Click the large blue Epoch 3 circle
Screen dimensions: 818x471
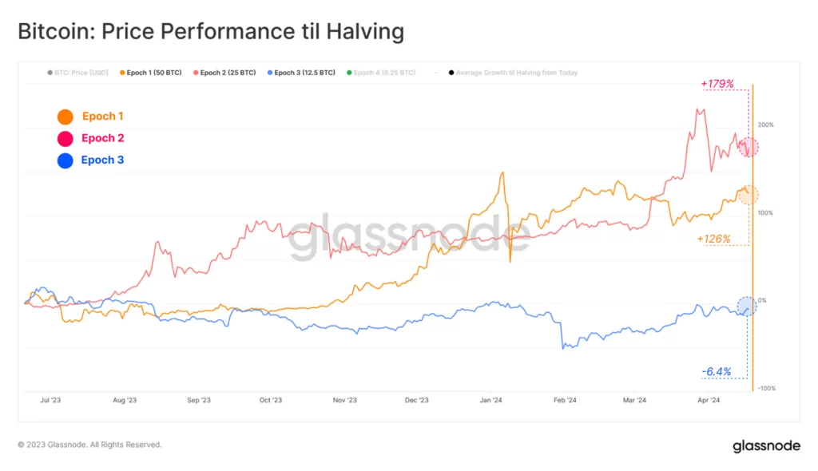66,160
